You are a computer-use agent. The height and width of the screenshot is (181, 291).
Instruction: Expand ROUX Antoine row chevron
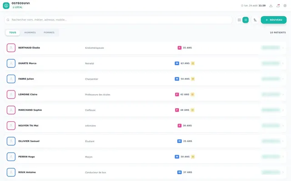coord(283,172)
